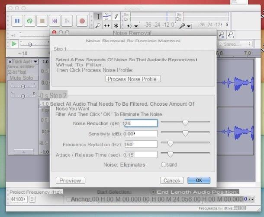This screenshot has height=217, width=264.
Task: Click the Process Noise Profile button
Action: click(133, 79)
